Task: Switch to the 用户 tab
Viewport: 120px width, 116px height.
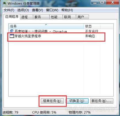Action: click(x=82, y=17)
